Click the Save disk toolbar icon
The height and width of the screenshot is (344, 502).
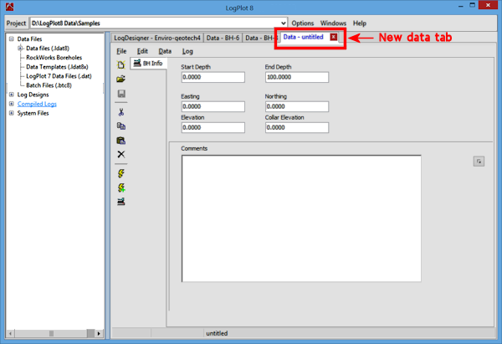[121, 94]
